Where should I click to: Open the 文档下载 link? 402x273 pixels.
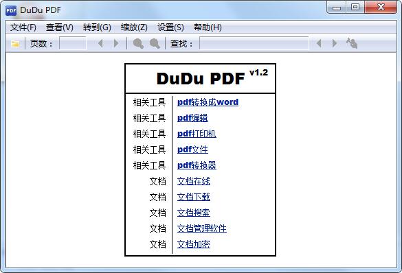tap(194, 197)
